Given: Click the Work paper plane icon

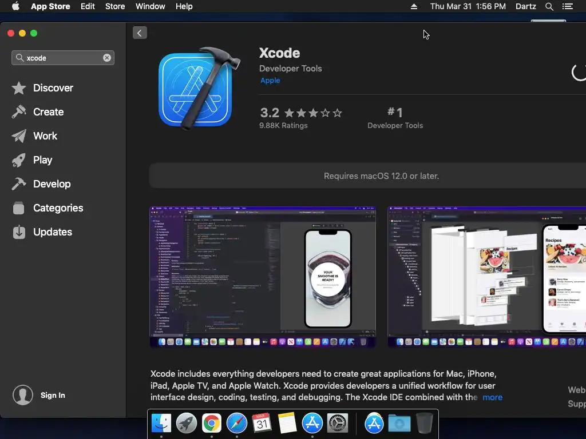Looking at the screenshot, I should pos(19,136).
